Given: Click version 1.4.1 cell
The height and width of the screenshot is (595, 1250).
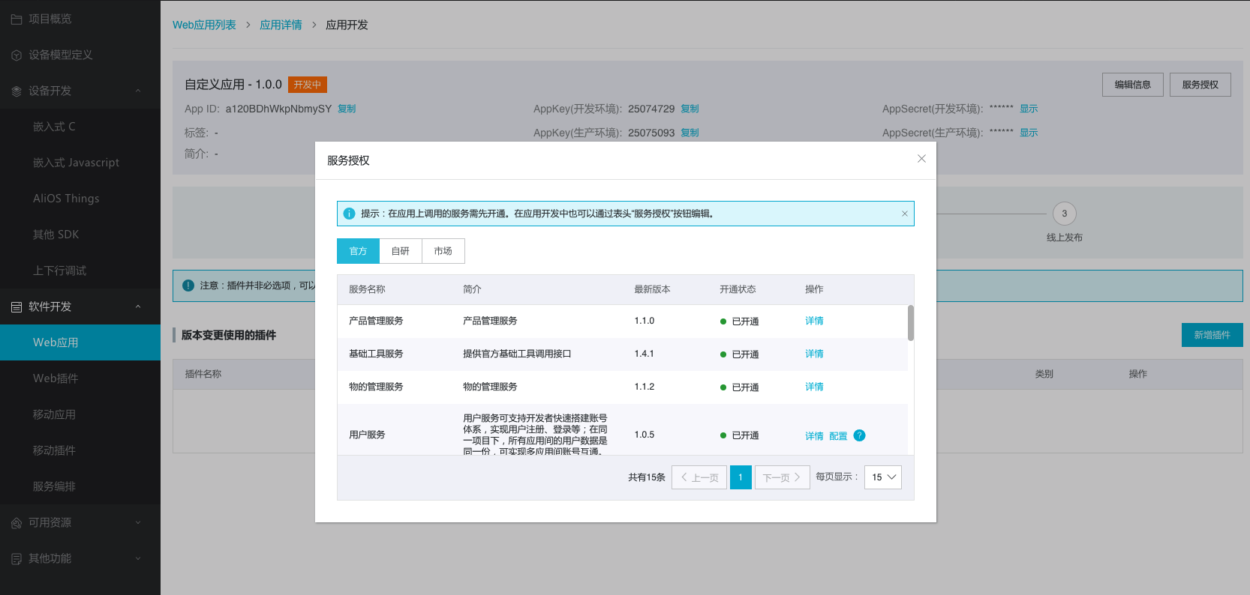Looking at the screenshot, I should pyautogui.click(x=645, y=354).
